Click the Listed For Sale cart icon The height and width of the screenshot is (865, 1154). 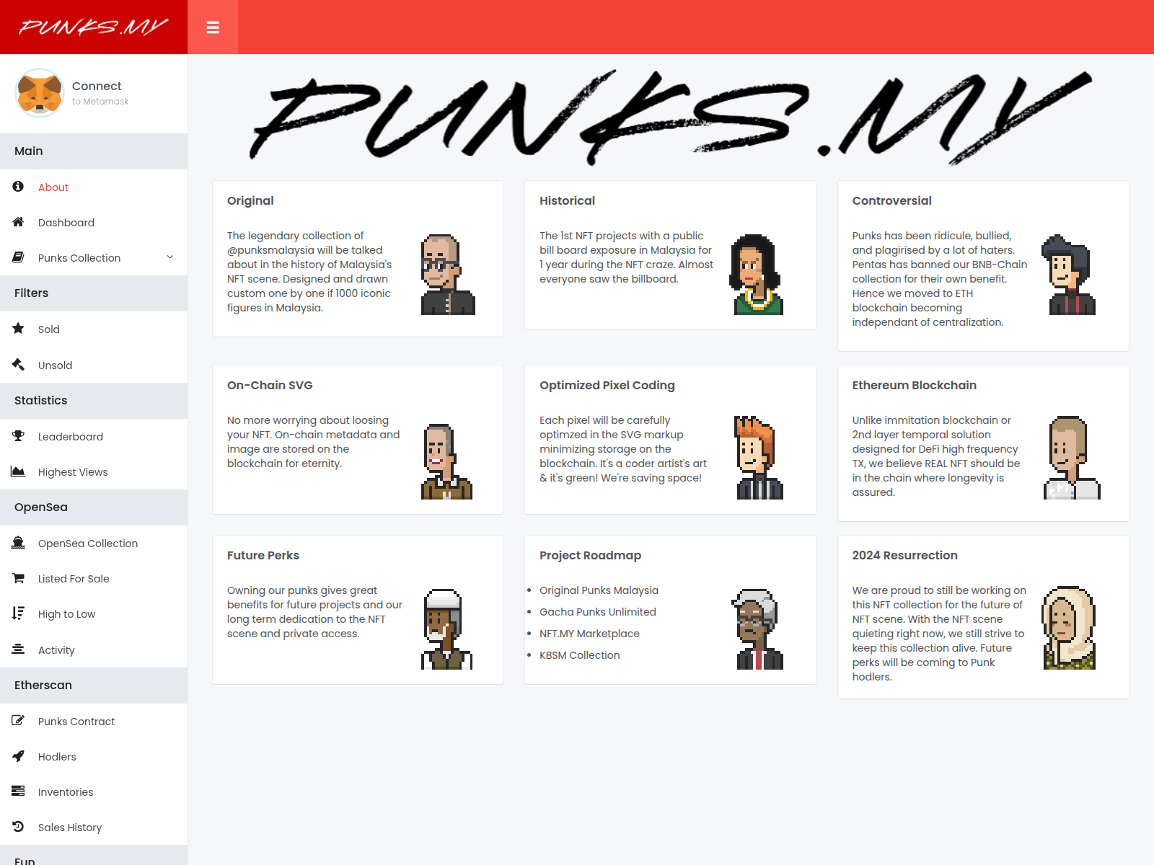[19, 578]
